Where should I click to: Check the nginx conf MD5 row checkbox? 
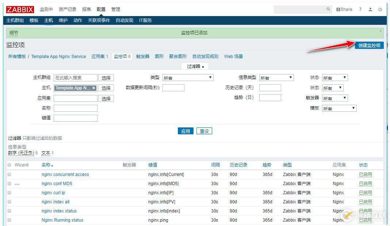coord(9,184)
